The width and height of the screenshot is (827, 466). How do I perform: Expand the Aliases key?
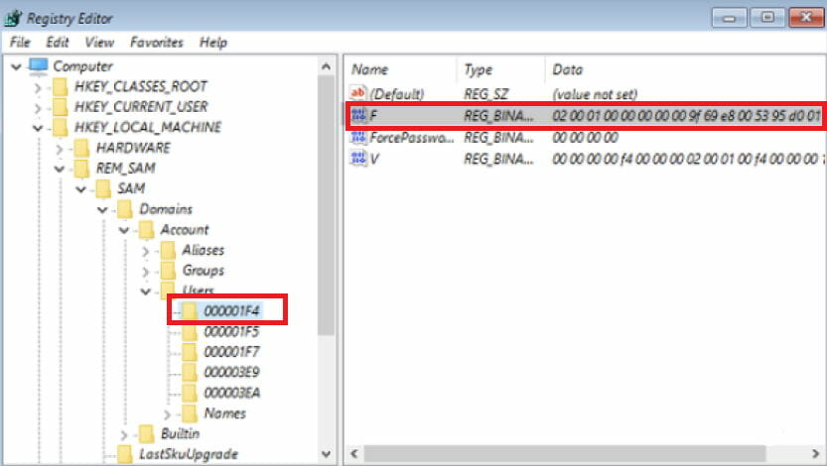tap(146, 252)
